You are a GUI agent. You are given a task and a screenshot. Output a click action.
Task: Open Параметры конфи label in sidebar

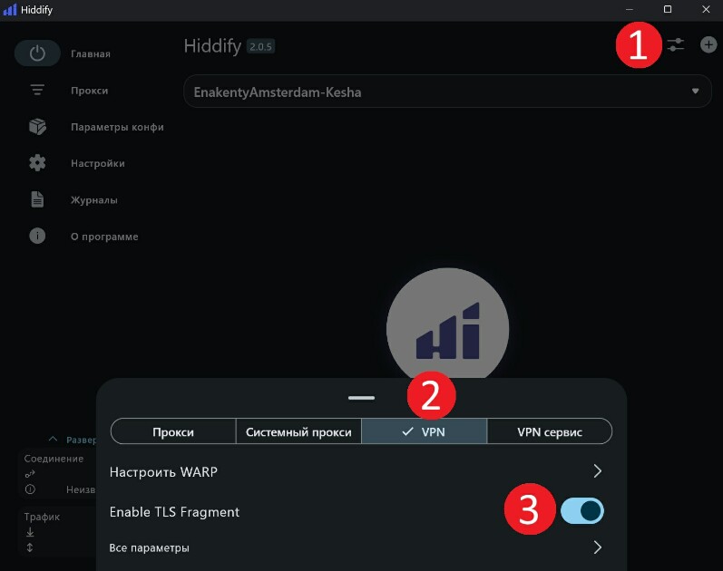click(x=117, y=127)
